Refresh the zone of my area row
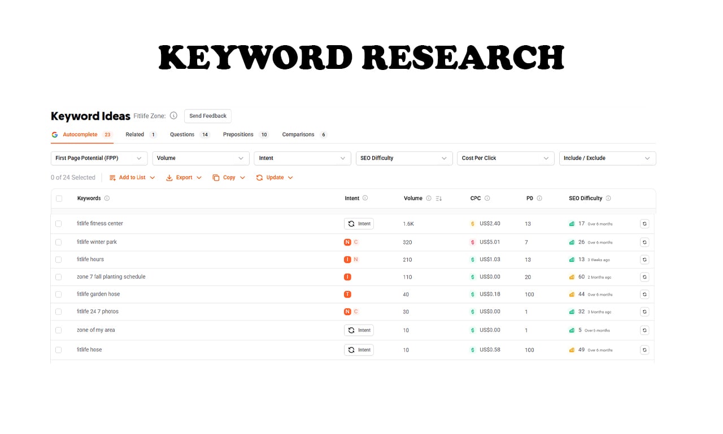The width and height of the screenshot is (723, 434). [644, 331]
